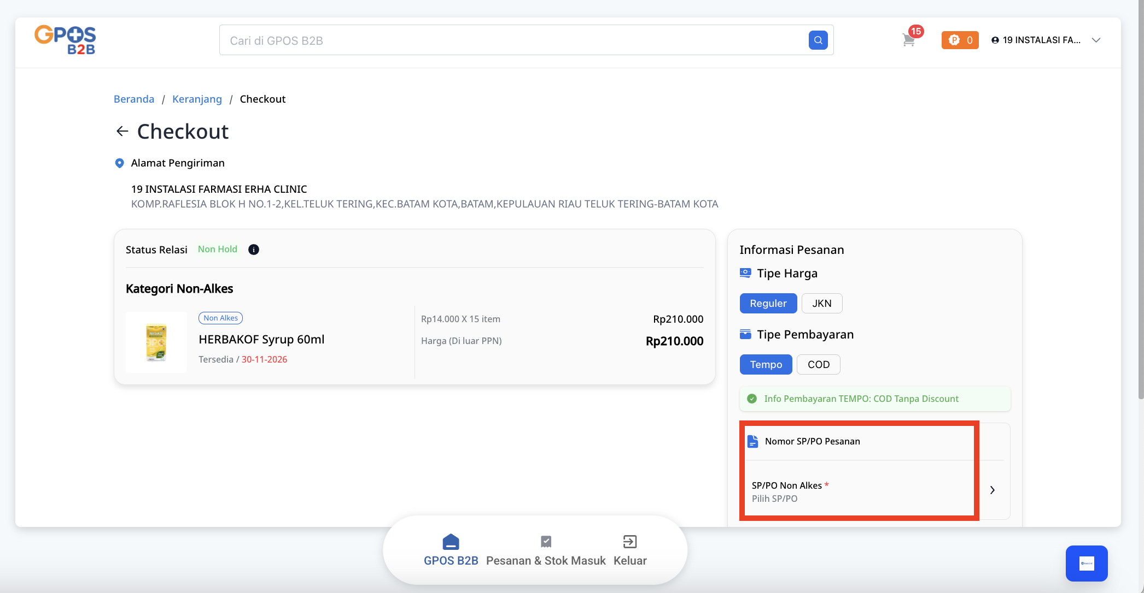Click the orange points badge

[x=960, y=40]
